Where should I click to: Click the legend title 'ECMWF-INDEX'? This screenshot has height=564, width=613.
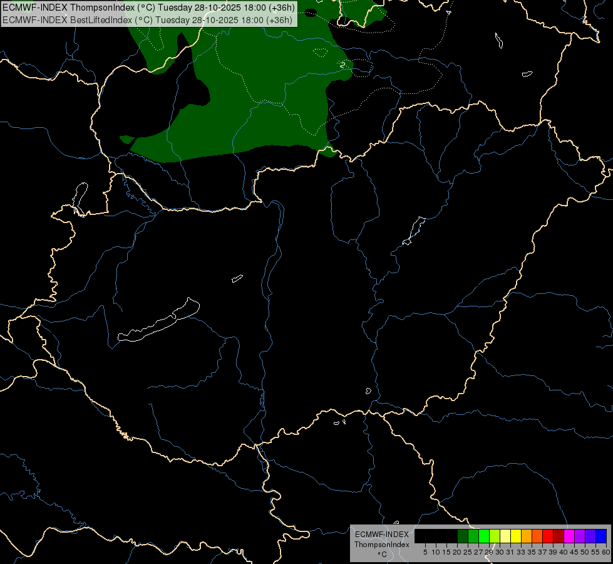click(381, 535)
